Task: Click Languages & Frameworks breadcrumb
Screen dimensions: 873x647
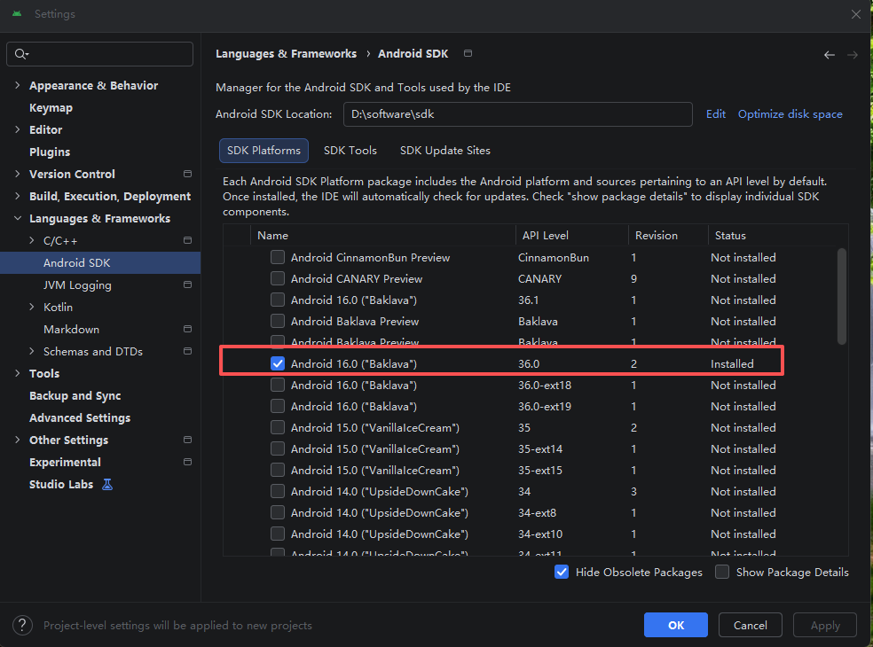Action: 287,53
